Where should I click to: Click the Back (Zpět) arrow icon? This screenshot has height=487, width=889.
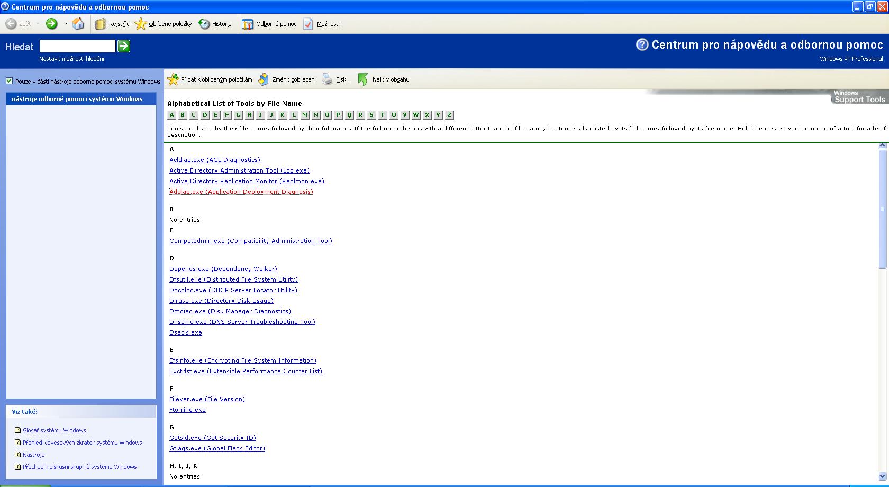pos(11,24)
